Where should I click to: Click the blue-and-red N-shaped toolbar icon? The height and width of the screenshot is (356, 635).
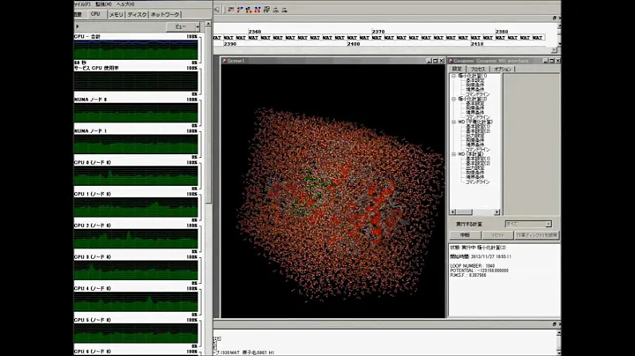coord(258,10)
